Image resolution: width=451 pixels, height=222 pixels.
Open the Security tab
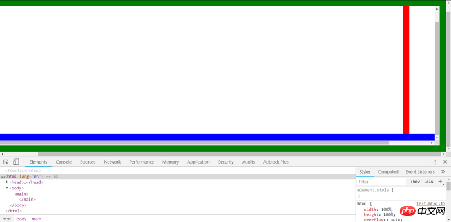click(226, 162)
